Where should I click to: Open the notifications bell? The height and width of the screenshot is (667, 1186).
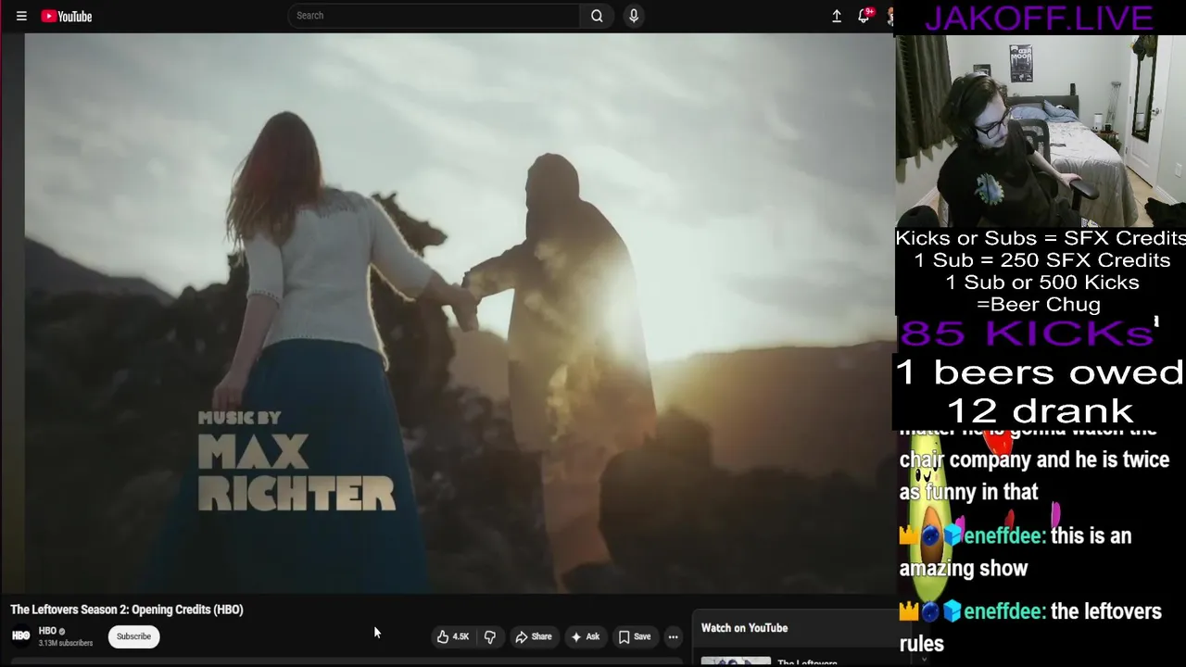(864, 16)
